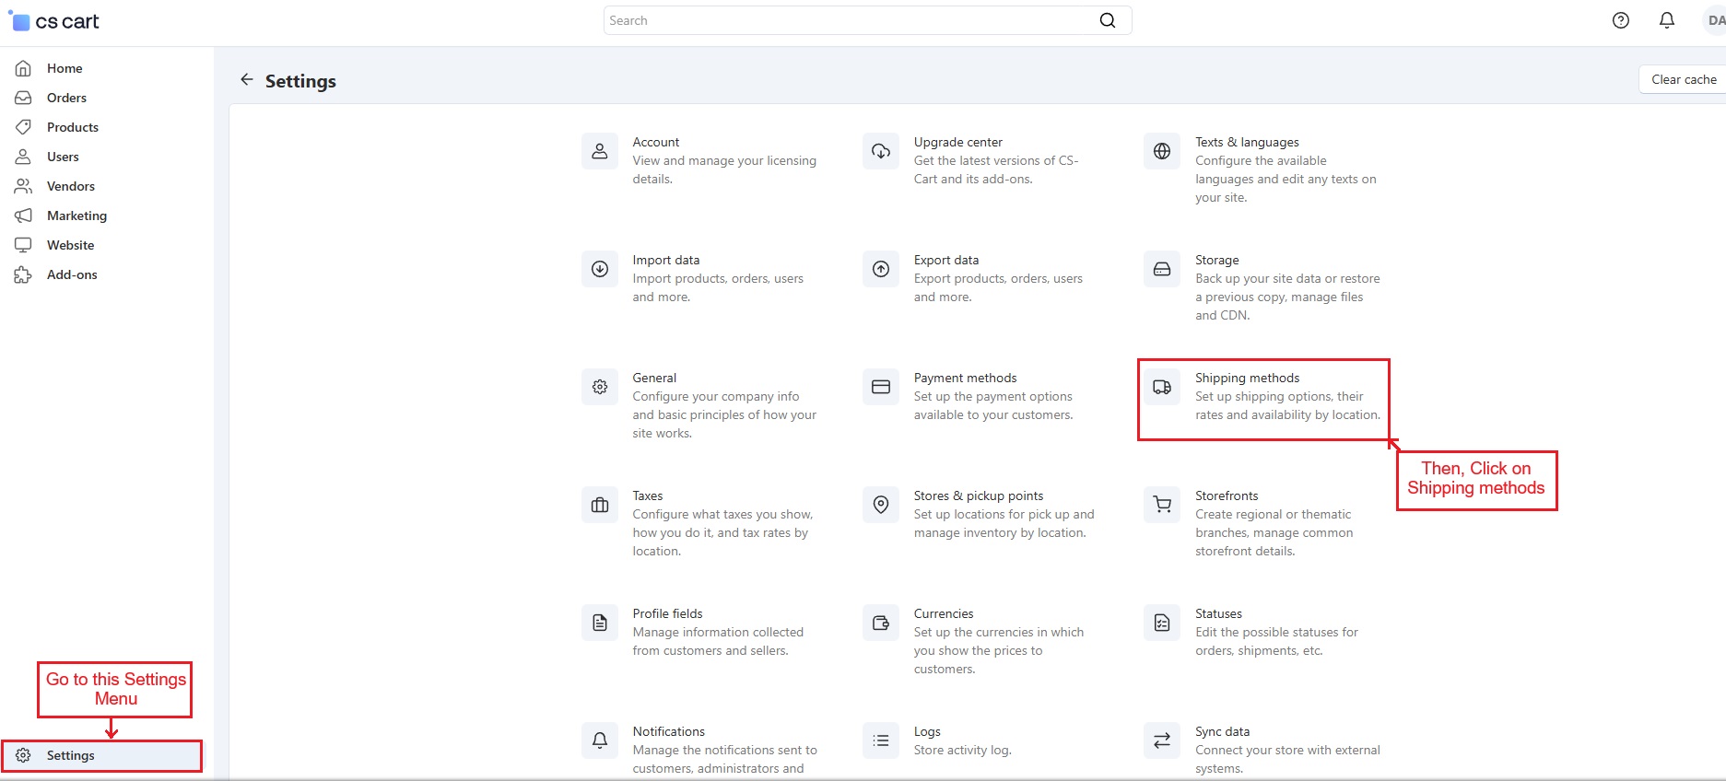Open the Taxes settings link
The image size is (1726, 781).
[x=647, y=495]
